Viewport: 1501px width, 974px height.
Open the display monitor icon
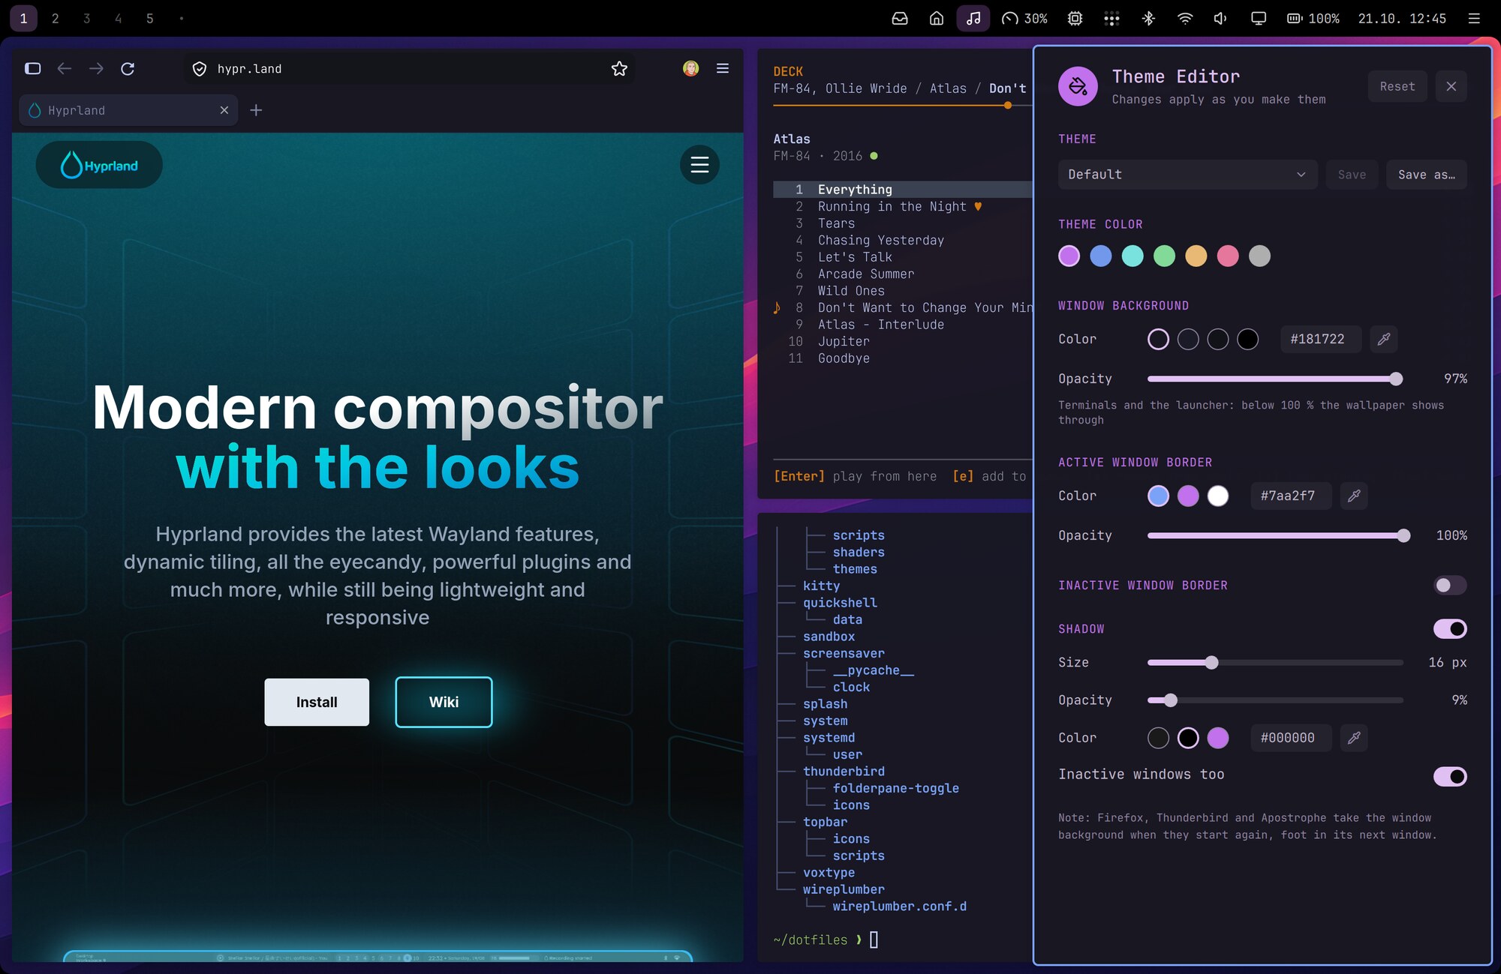coord(1259,19)
